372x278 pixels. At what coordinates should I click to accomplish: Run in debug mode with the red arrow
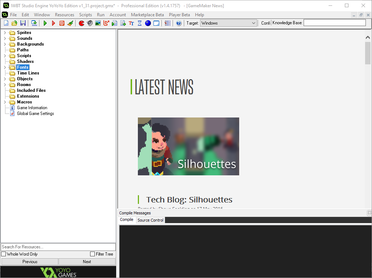pyautogui.click(x=54, y=23)
